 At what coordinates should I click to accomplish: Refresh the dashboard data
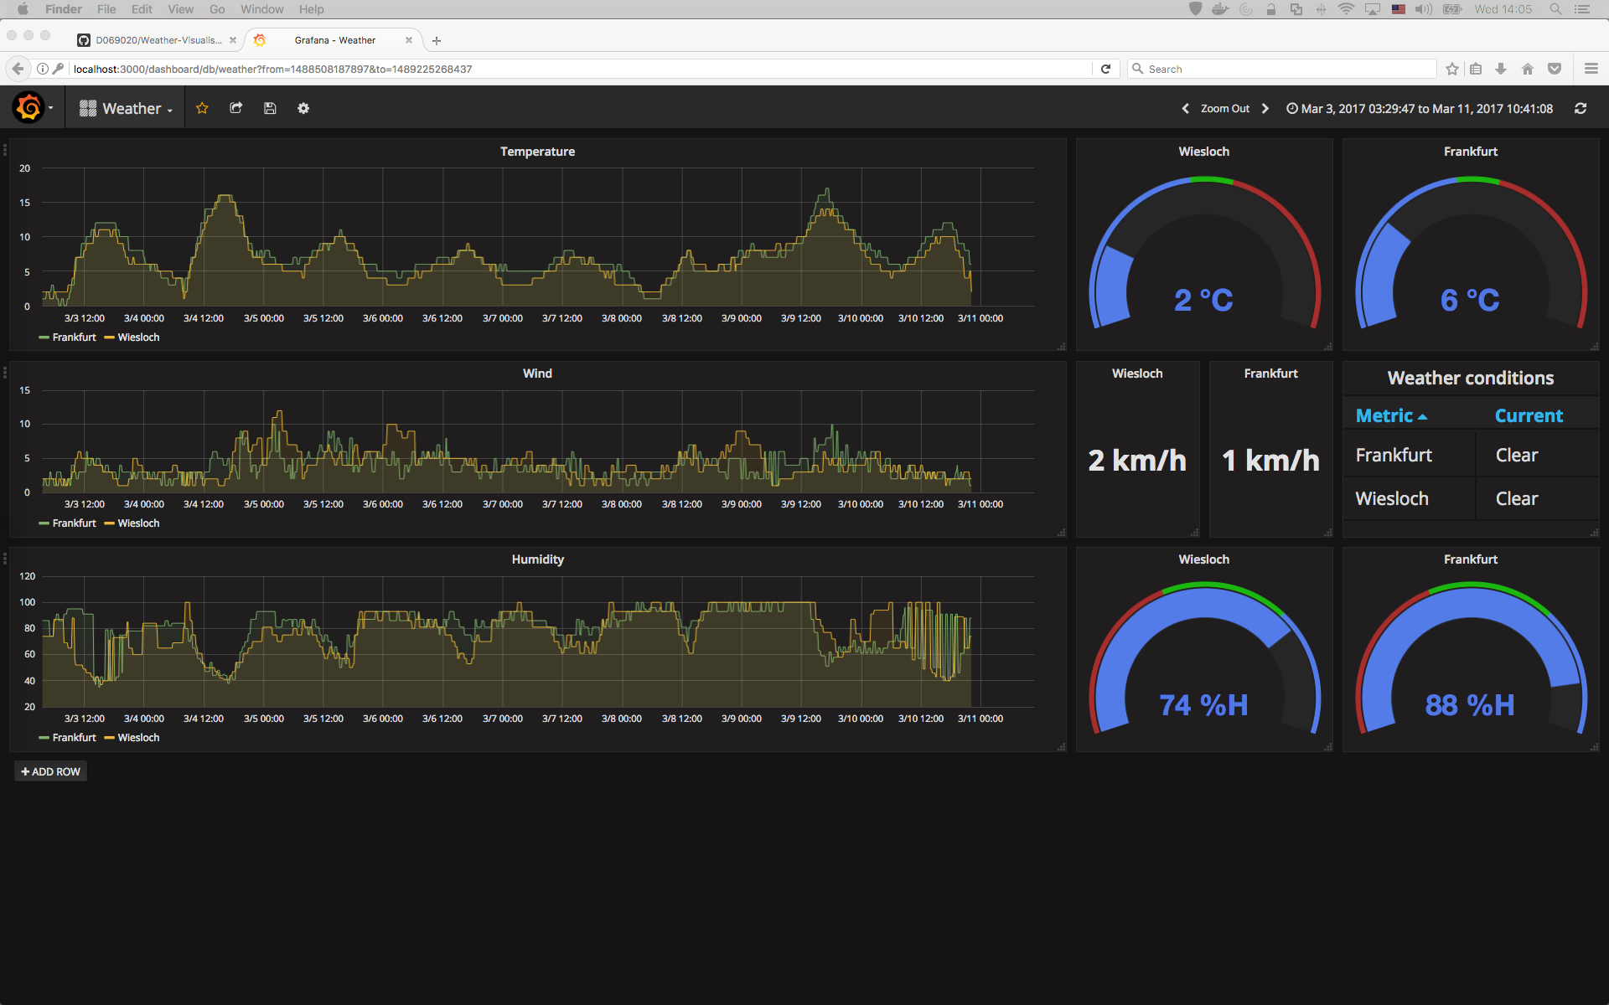click(1581, 108)
